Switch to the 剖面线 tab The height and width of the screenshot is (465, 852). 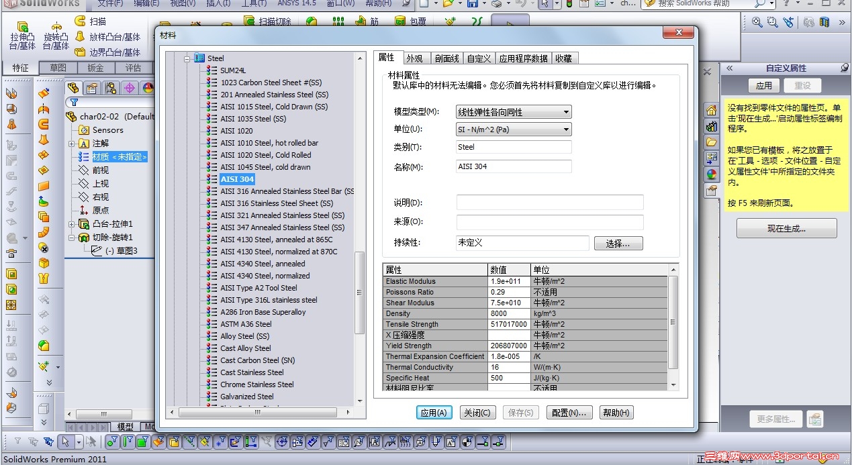(x=446, y=58)
